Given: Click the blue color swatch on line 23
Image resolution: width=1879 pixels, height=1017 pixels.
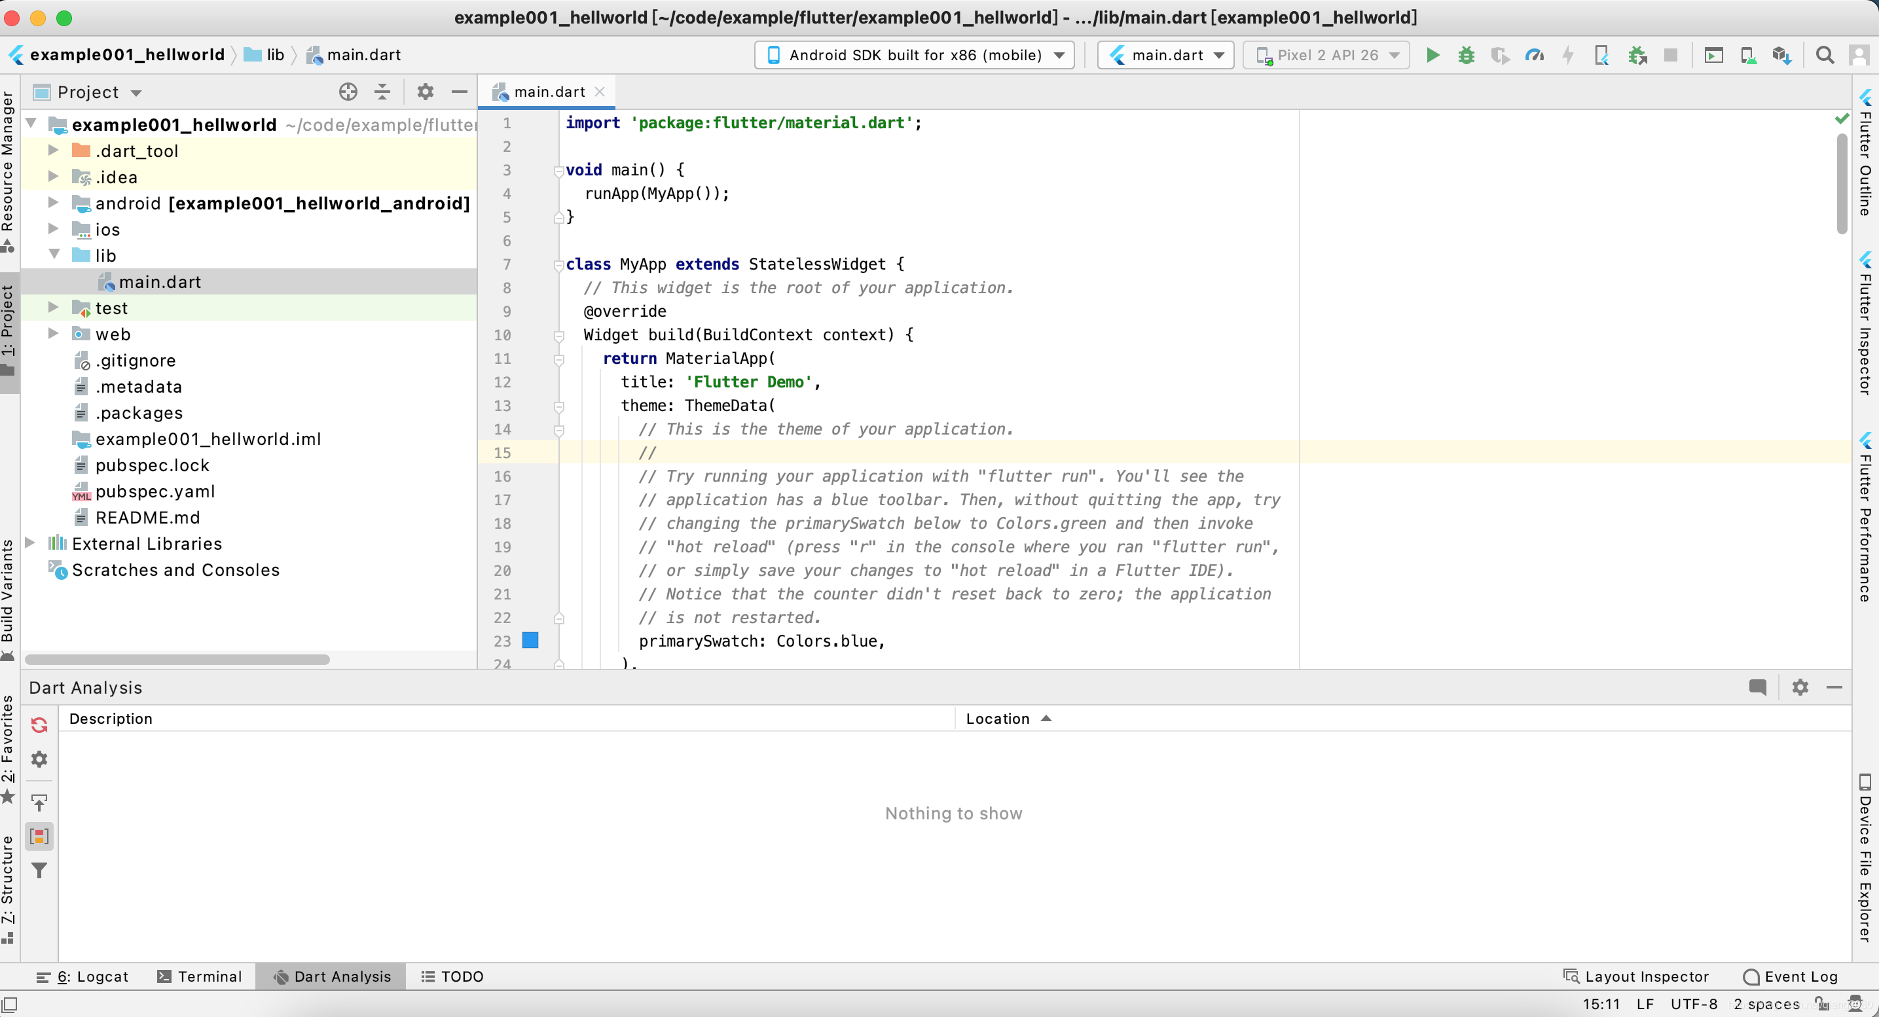Looking at the screenshot, I should tap(530, 640).
